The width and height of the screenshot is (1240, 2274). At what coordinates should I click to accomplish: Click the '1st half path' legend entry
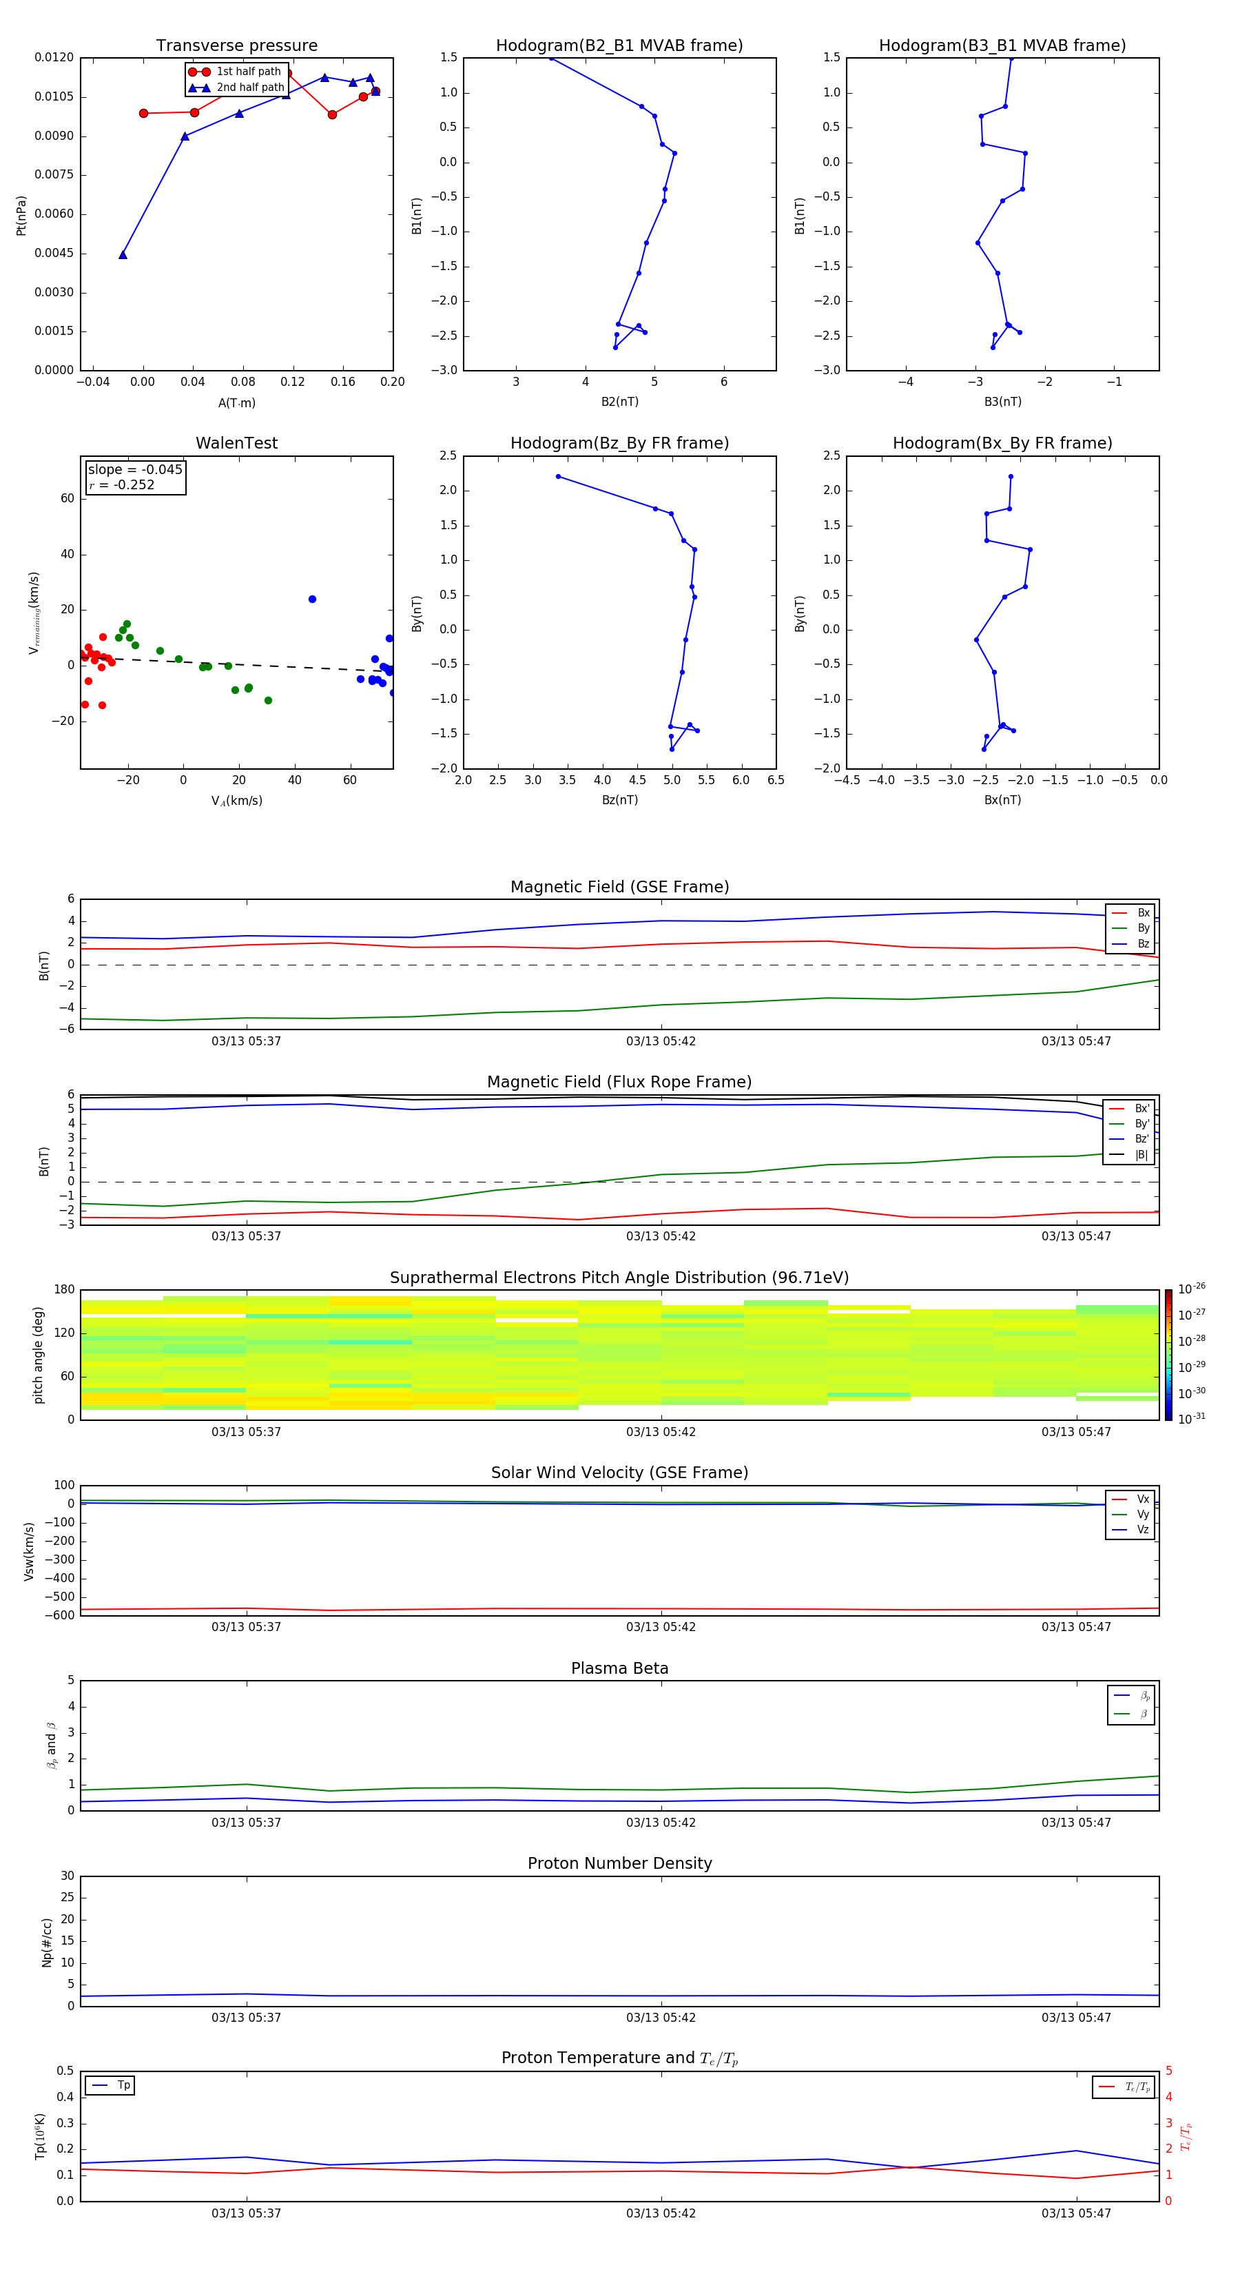point(236,72)
